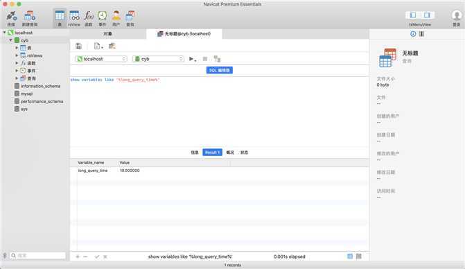Expand the rsViews node under cyb
465x269 pixels.
17,55
